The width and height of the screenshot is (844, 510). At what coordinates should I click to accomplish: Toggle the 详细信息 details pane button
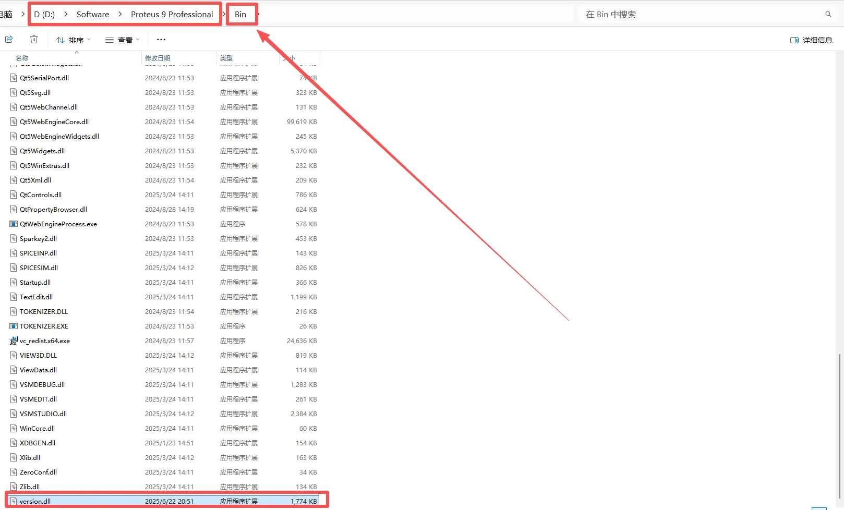point(811,40)
